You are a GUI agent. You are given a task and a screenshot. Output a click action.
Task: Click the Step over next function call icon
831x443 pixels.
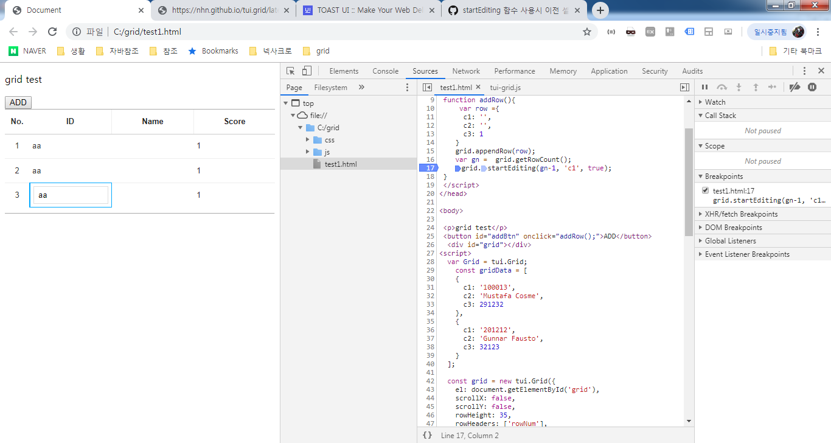click(722, 87)
